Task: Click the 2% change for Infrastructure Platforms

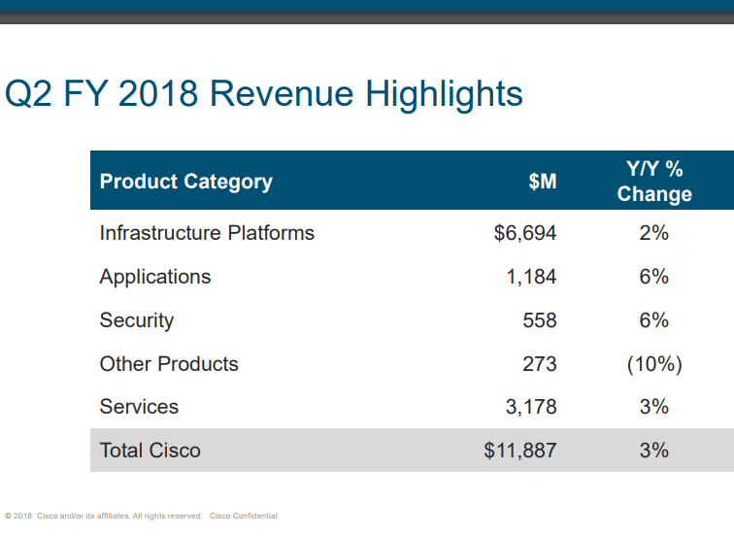Action: click(x=653, y=233)
